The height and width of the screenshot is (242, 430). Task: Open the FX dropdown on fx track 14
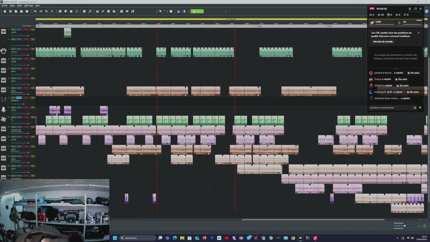33,117
